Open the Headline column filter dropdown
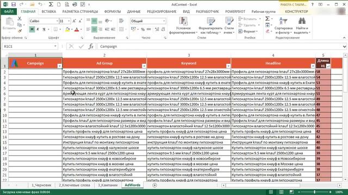Viewport: 348px width, 195px height. pos(313,66)
